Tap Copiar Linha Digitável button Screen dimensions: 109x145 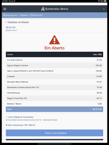54,133
